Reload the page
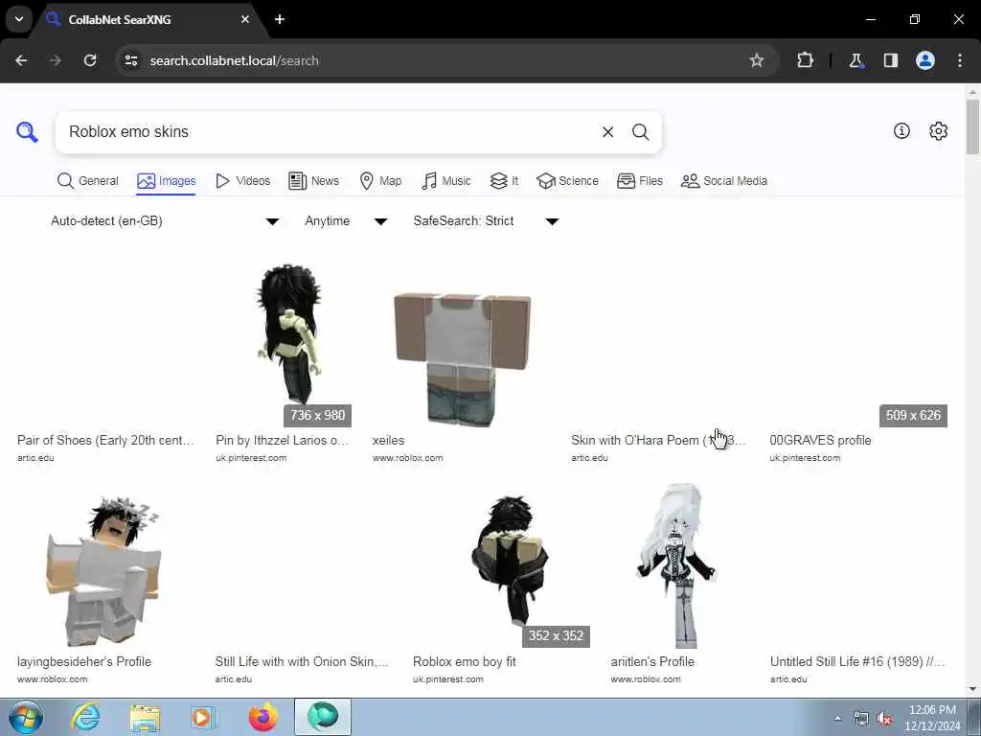 (90, 60)
